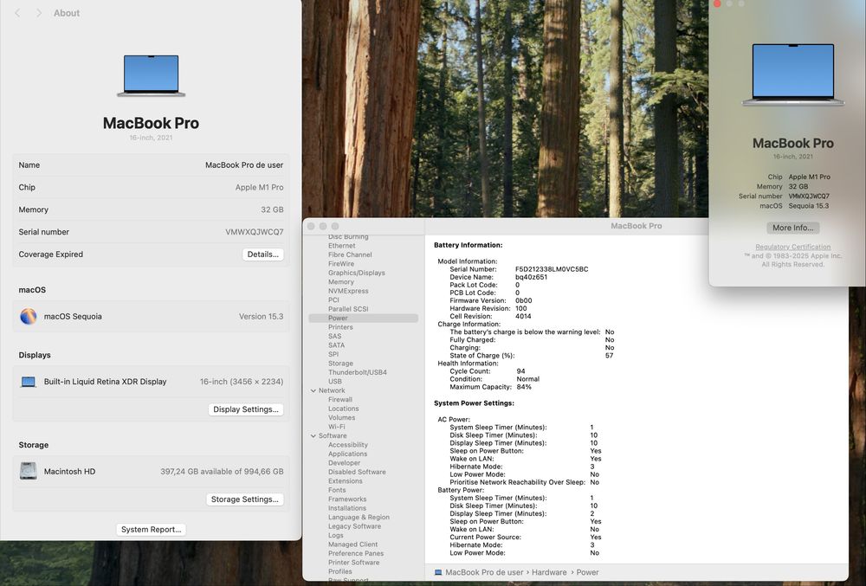Click the macOS Sequoia logo icon
Viewport: 866px width, 586px height.
click(29, 316)
